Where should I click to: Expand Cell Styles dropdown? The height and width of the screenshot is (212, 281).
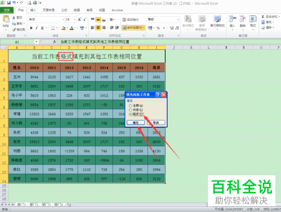[x=217, y=29]
